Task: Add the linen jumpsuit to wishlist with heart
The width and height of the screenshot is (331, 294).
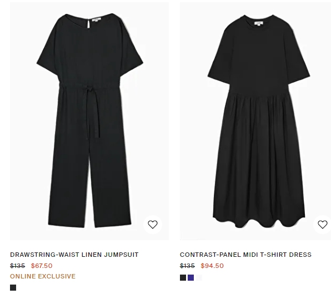Action: pos(153,225)
